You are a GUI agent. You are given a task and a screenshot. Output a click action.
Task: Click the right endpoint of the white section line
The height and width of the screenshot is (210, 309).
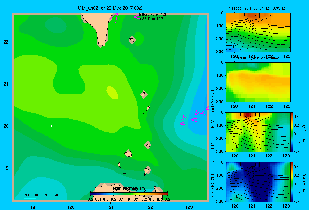[197, 126]
